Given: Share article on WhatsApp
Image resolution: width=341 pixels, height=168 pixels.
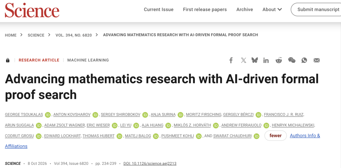Looking at the screenshot, I should (304, 60).
